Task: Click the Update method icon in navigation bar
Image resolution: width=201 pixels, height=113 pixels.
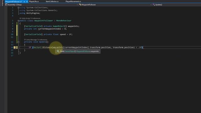Action: point(154,5)
